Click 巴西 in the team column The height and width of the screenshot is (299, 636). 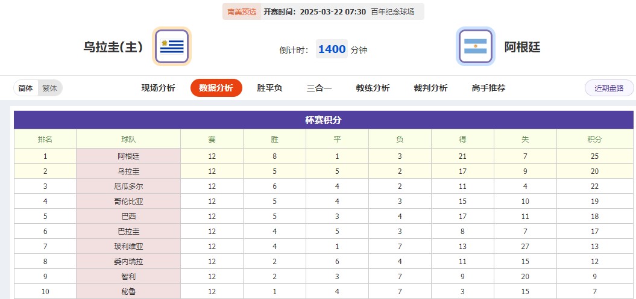[x=128, y=217]
